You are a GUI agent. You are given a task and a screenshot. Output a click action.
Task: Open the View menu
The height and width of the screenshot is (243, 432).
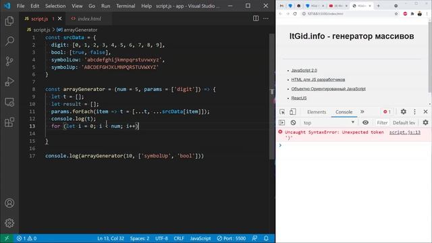tap(77, 6)
